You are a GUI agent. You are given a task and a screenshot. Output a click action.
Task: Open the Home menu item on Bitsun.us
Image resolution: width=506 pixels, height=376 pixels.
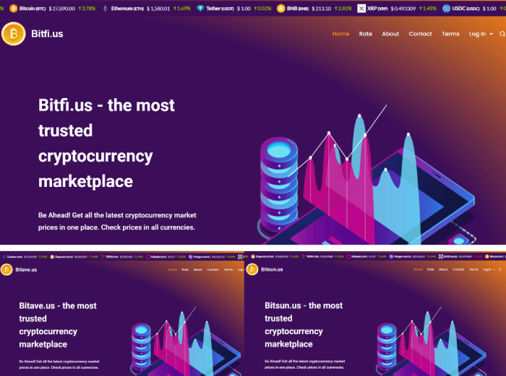(x=418, y=269)
